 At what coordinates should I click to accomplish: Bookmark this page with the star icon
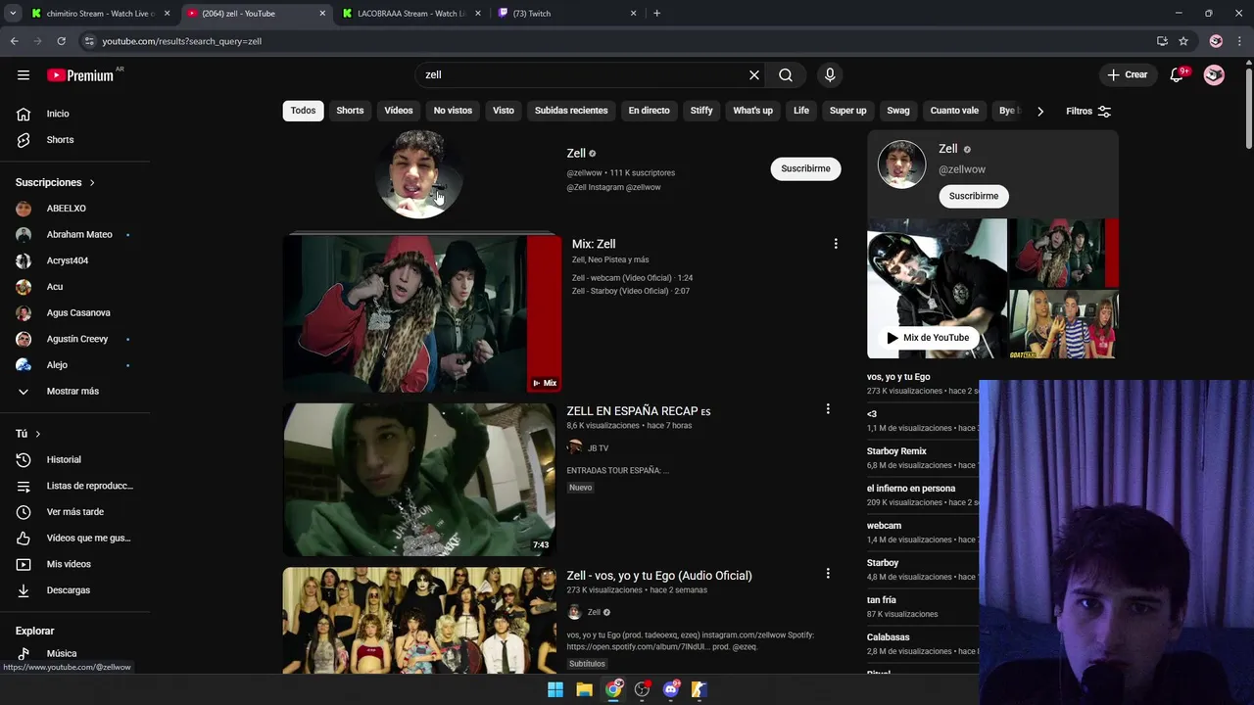(1183, 41)
